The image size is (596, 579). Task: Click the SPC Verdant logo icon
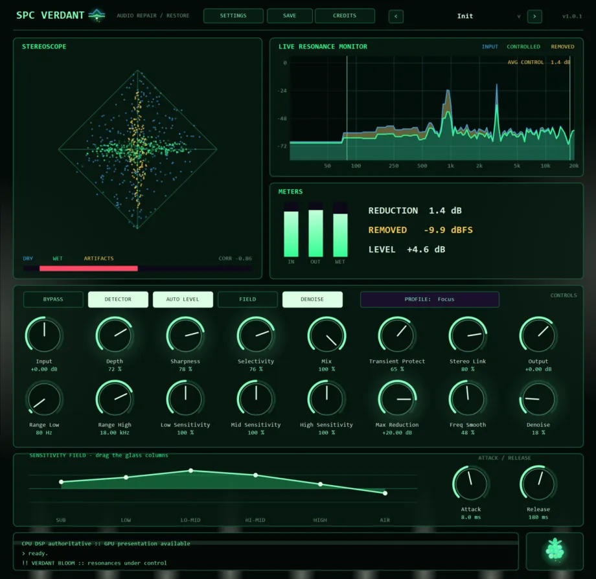click(x=97, y=15)
